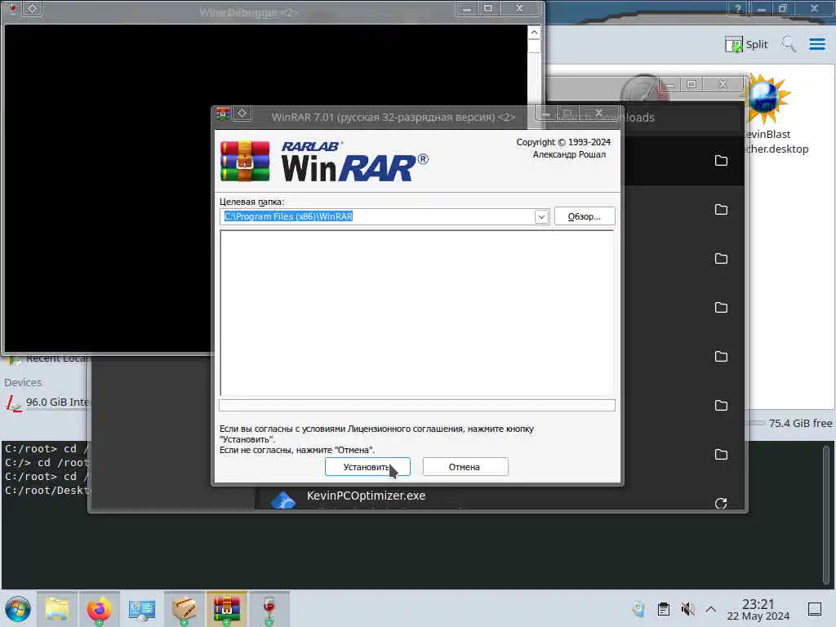Click the last folder icon in downloads panel
836x627 pixels.
(721, 454)
